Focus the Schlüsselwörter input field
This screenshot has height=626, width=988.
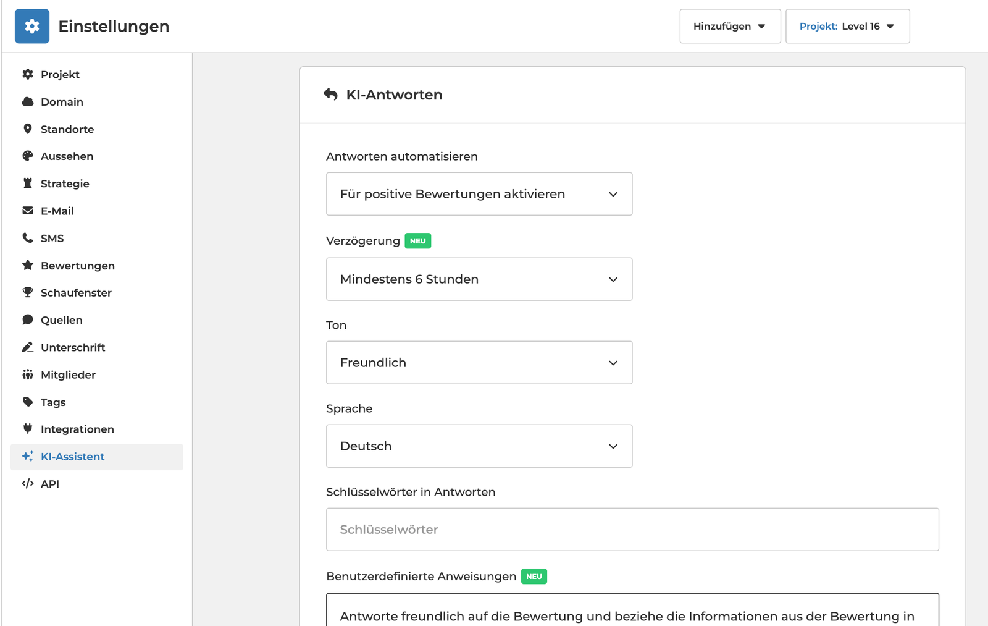pyautogui.click(x=632, y=530)
